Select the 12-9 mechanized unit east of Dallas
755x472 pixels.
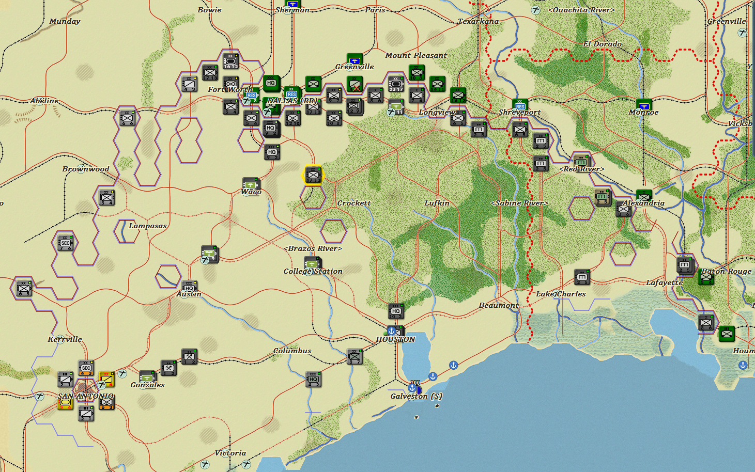(x=355, y=106)
